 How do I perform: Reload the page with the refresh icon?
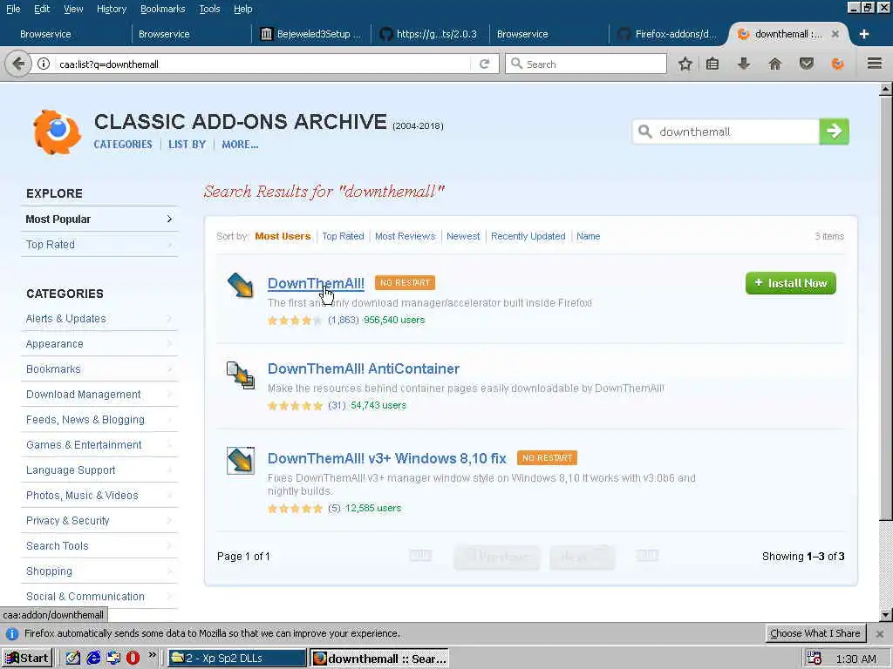pos(484,64)
